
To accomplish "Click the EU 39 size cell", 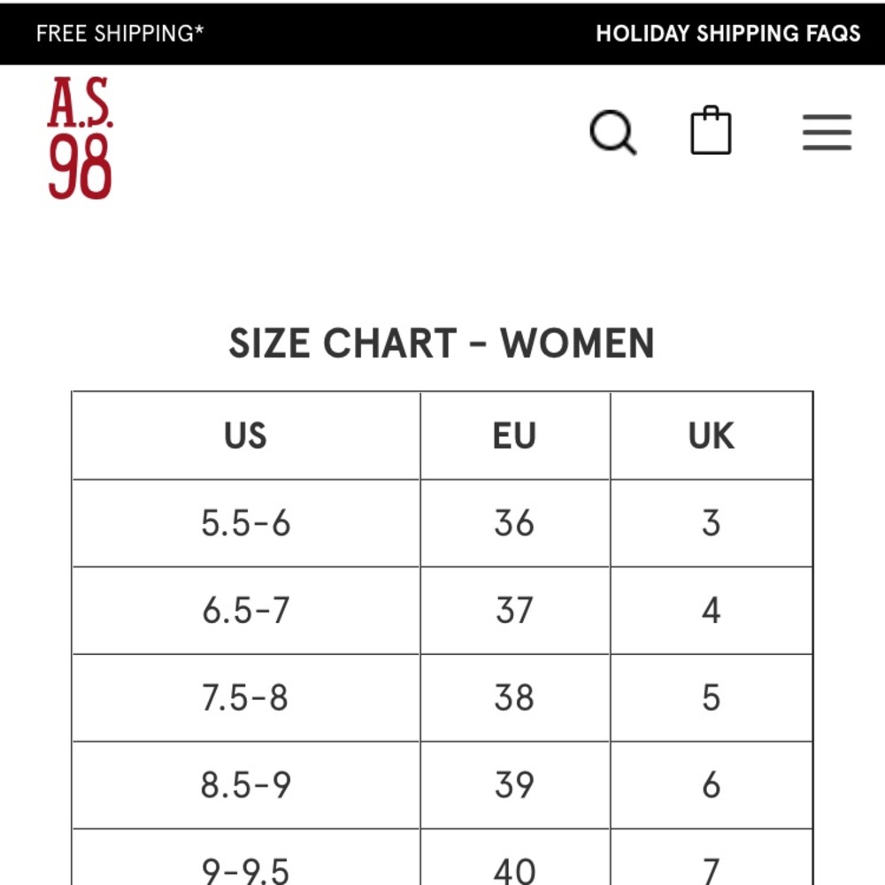I will 514,785.
